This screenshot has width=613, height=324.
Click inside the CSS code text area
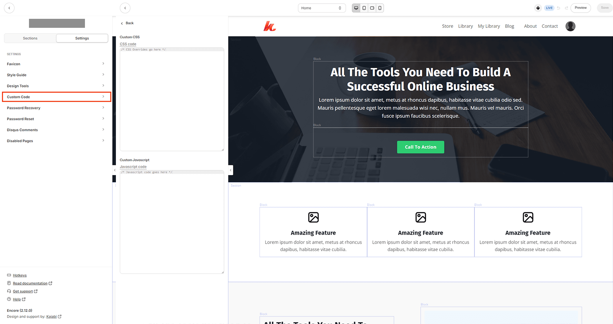tap(172, 100)
